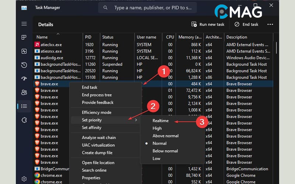The image size is (295, 184).
Task: Close the Task Manager window
Action: (271, 5)
